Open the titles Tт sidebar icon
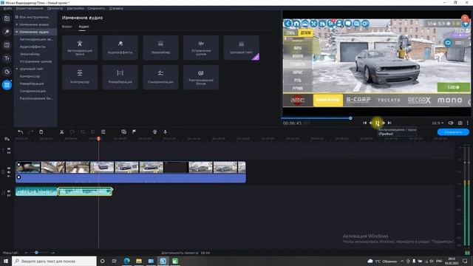 click(7, 58)
